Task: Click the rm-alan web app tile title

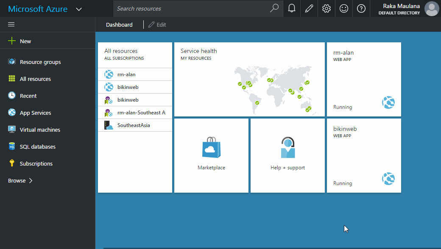Action: coord(343,53)
